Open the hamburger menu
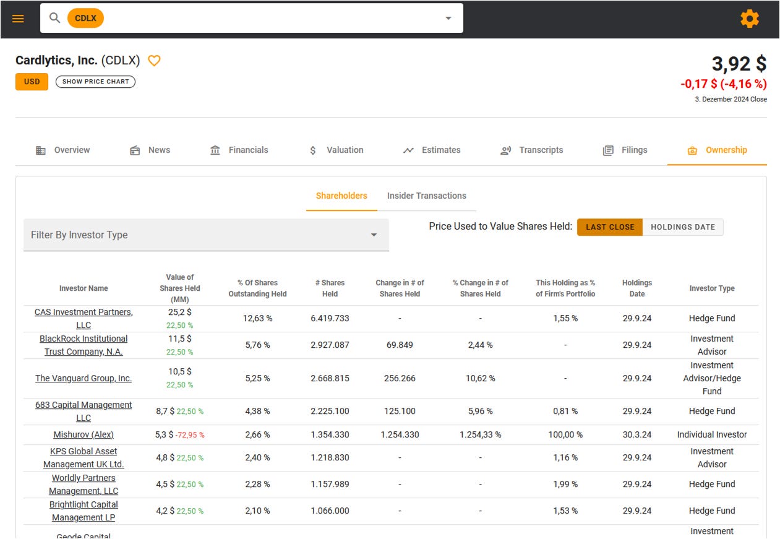 (x=18, y=19)
